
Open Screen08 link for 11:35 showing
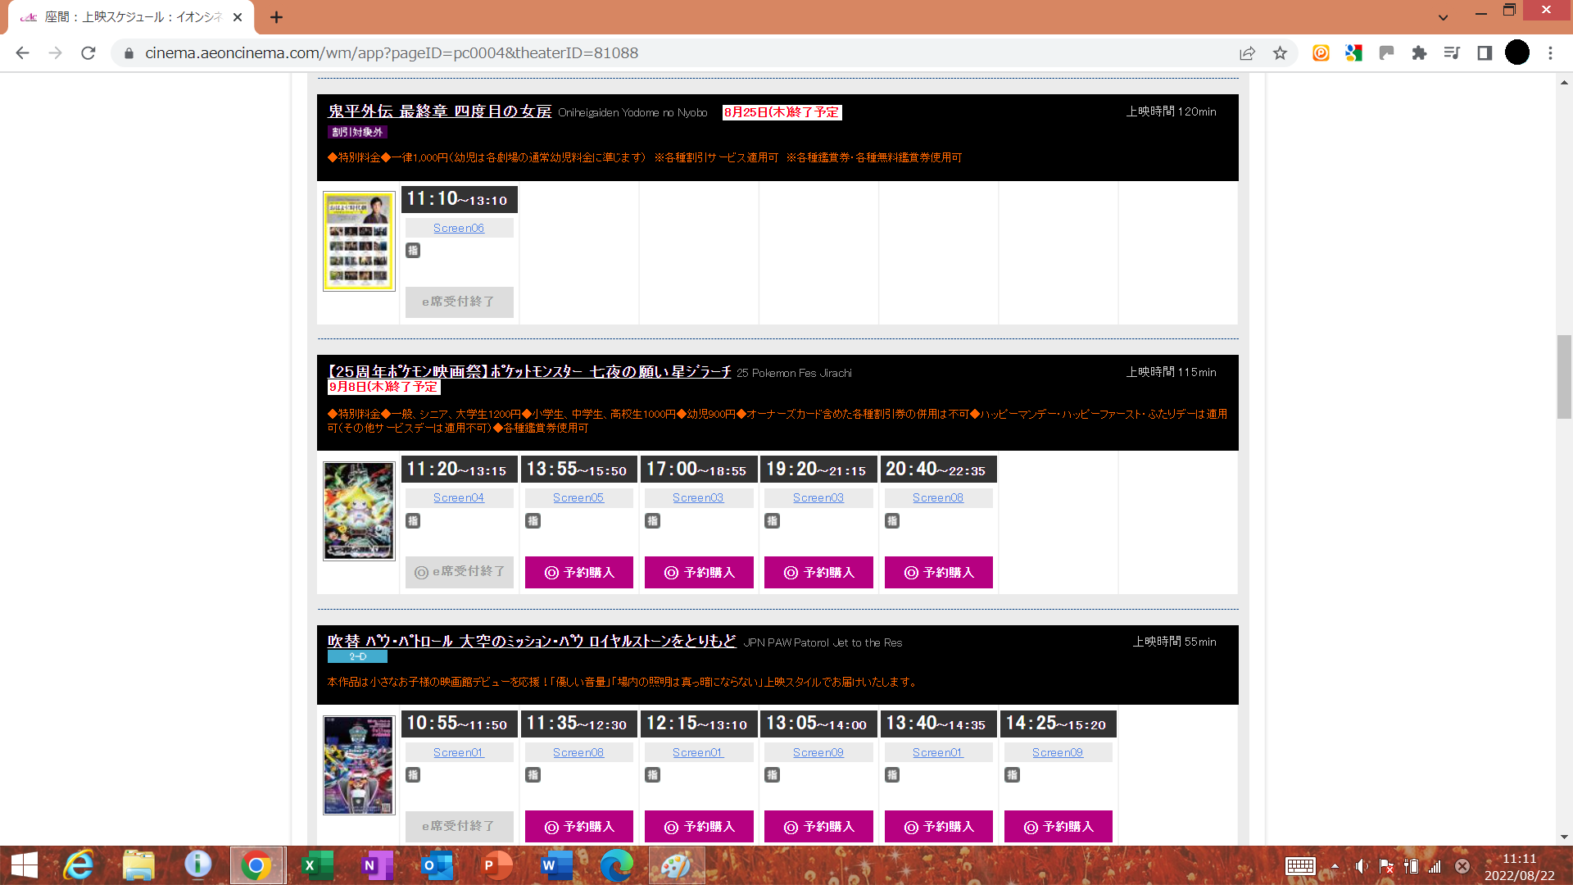[x=578, y=752]
